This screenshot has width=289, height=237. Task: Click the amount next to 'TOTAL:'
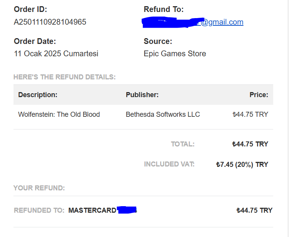(250, 144)
